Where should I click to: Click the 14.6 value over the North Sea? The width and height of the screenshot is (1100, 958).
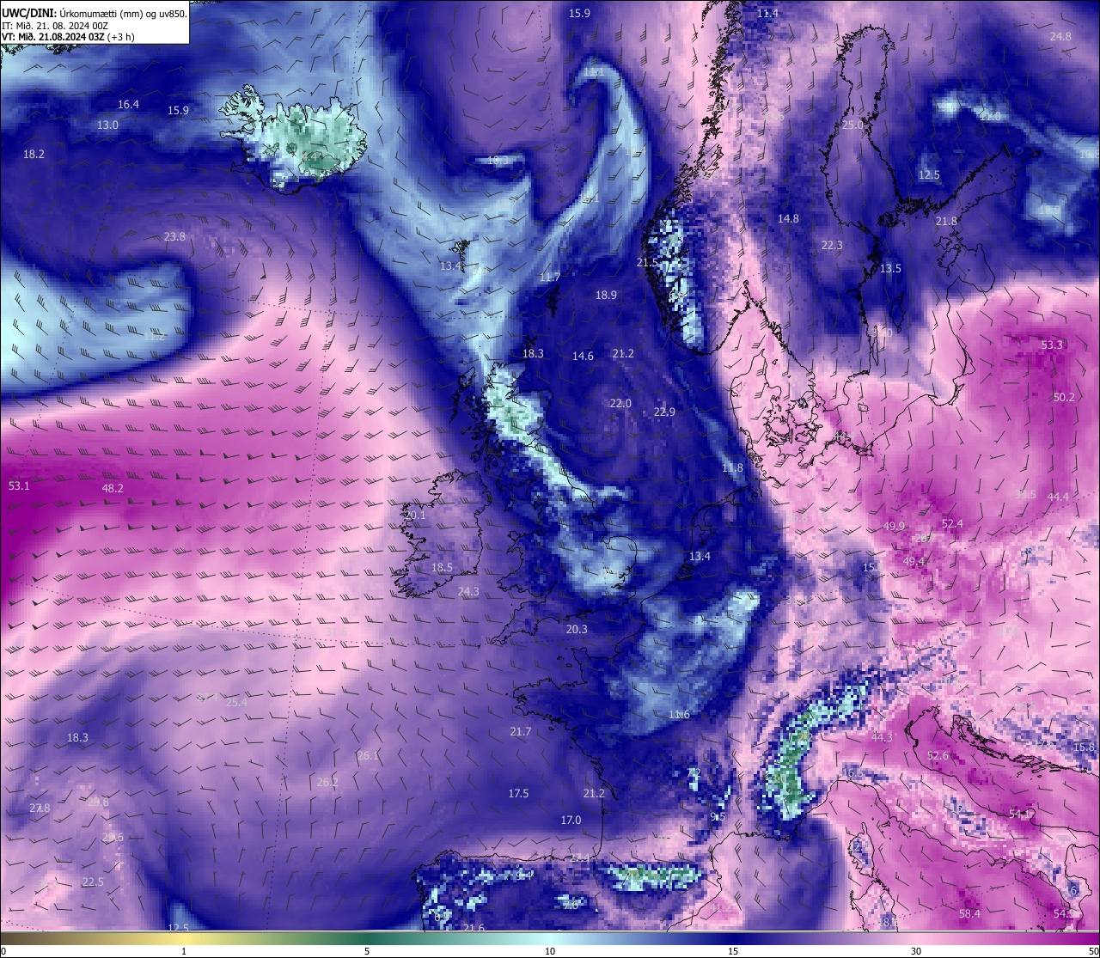click(x=583, y=357)
